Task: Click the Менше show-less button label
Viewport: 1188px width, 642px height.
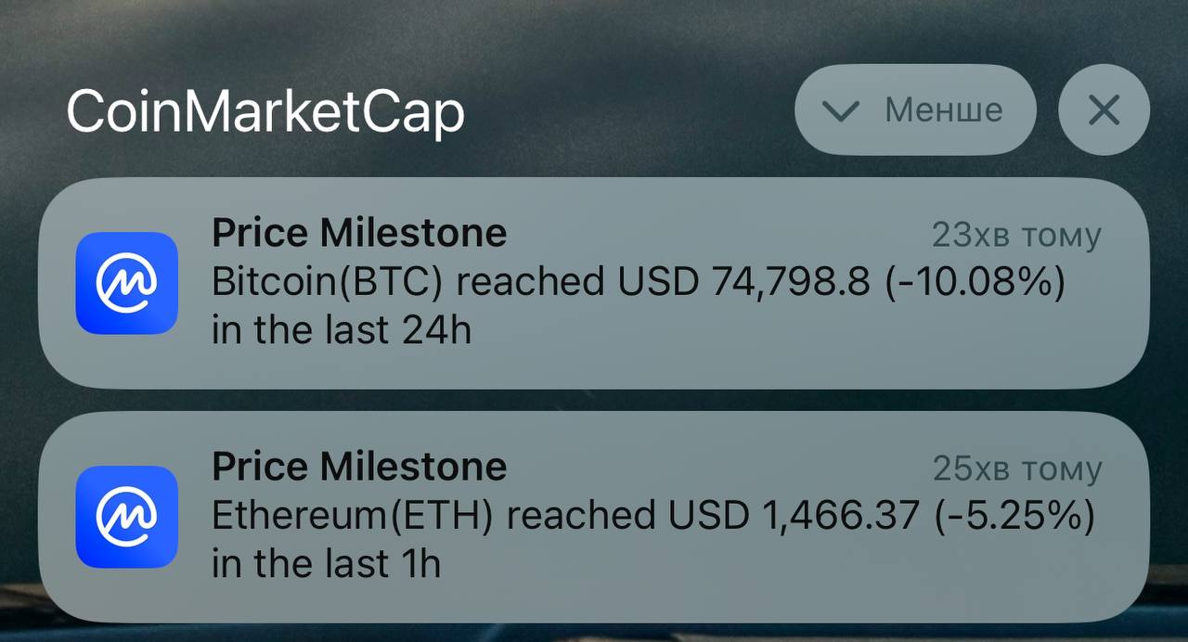Action: pos(943,109)
